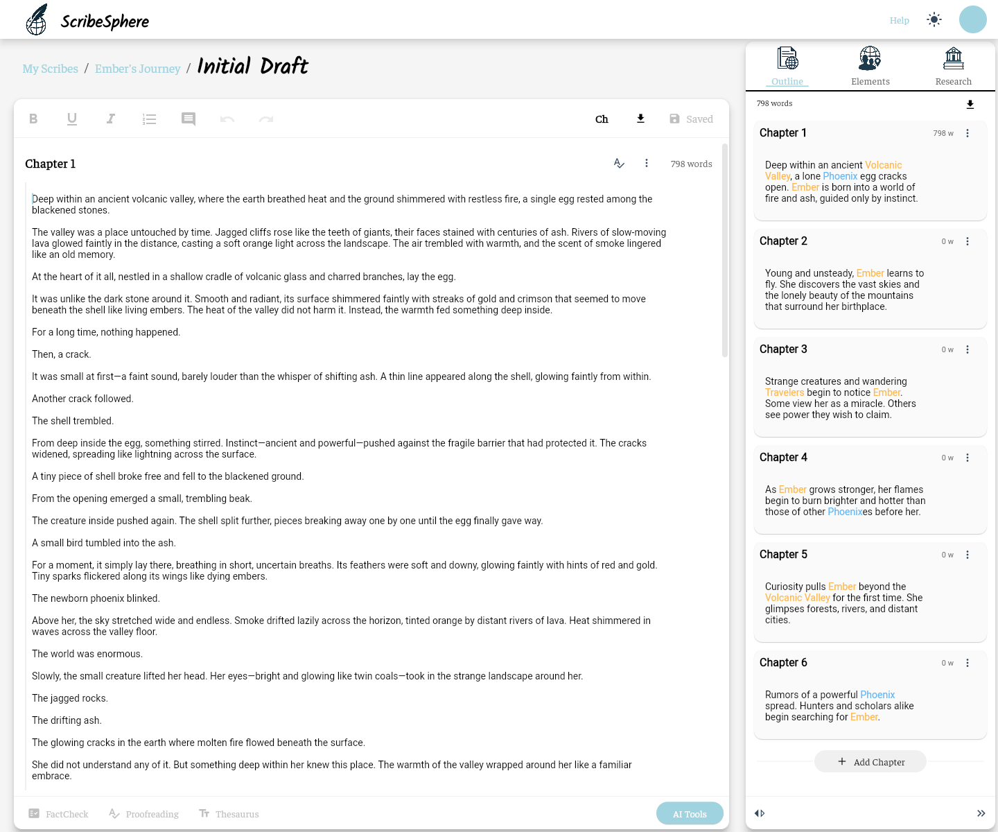Go to My Scribes breadcrumb
The width and height of the screenshot is (998, 832).
pyautogui.click(x=50, y=69)
